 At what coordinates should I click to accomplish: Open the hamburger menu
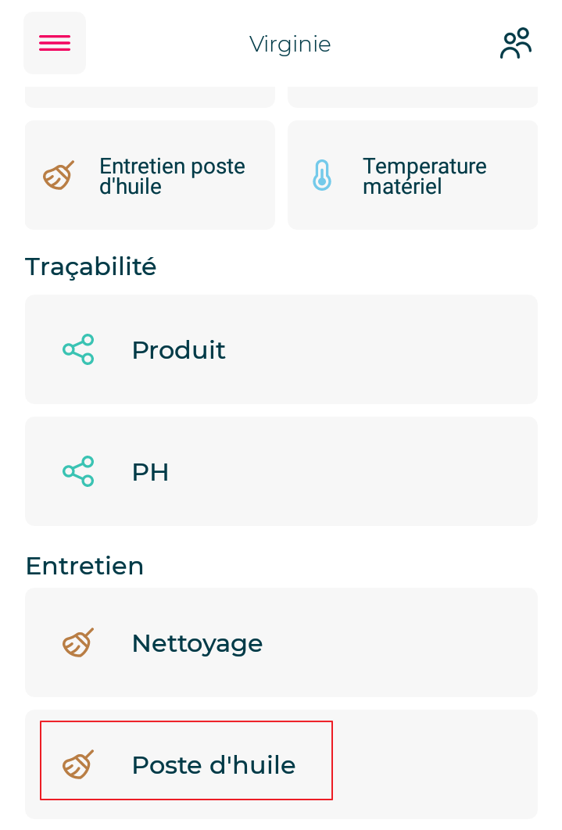point(55,43)
